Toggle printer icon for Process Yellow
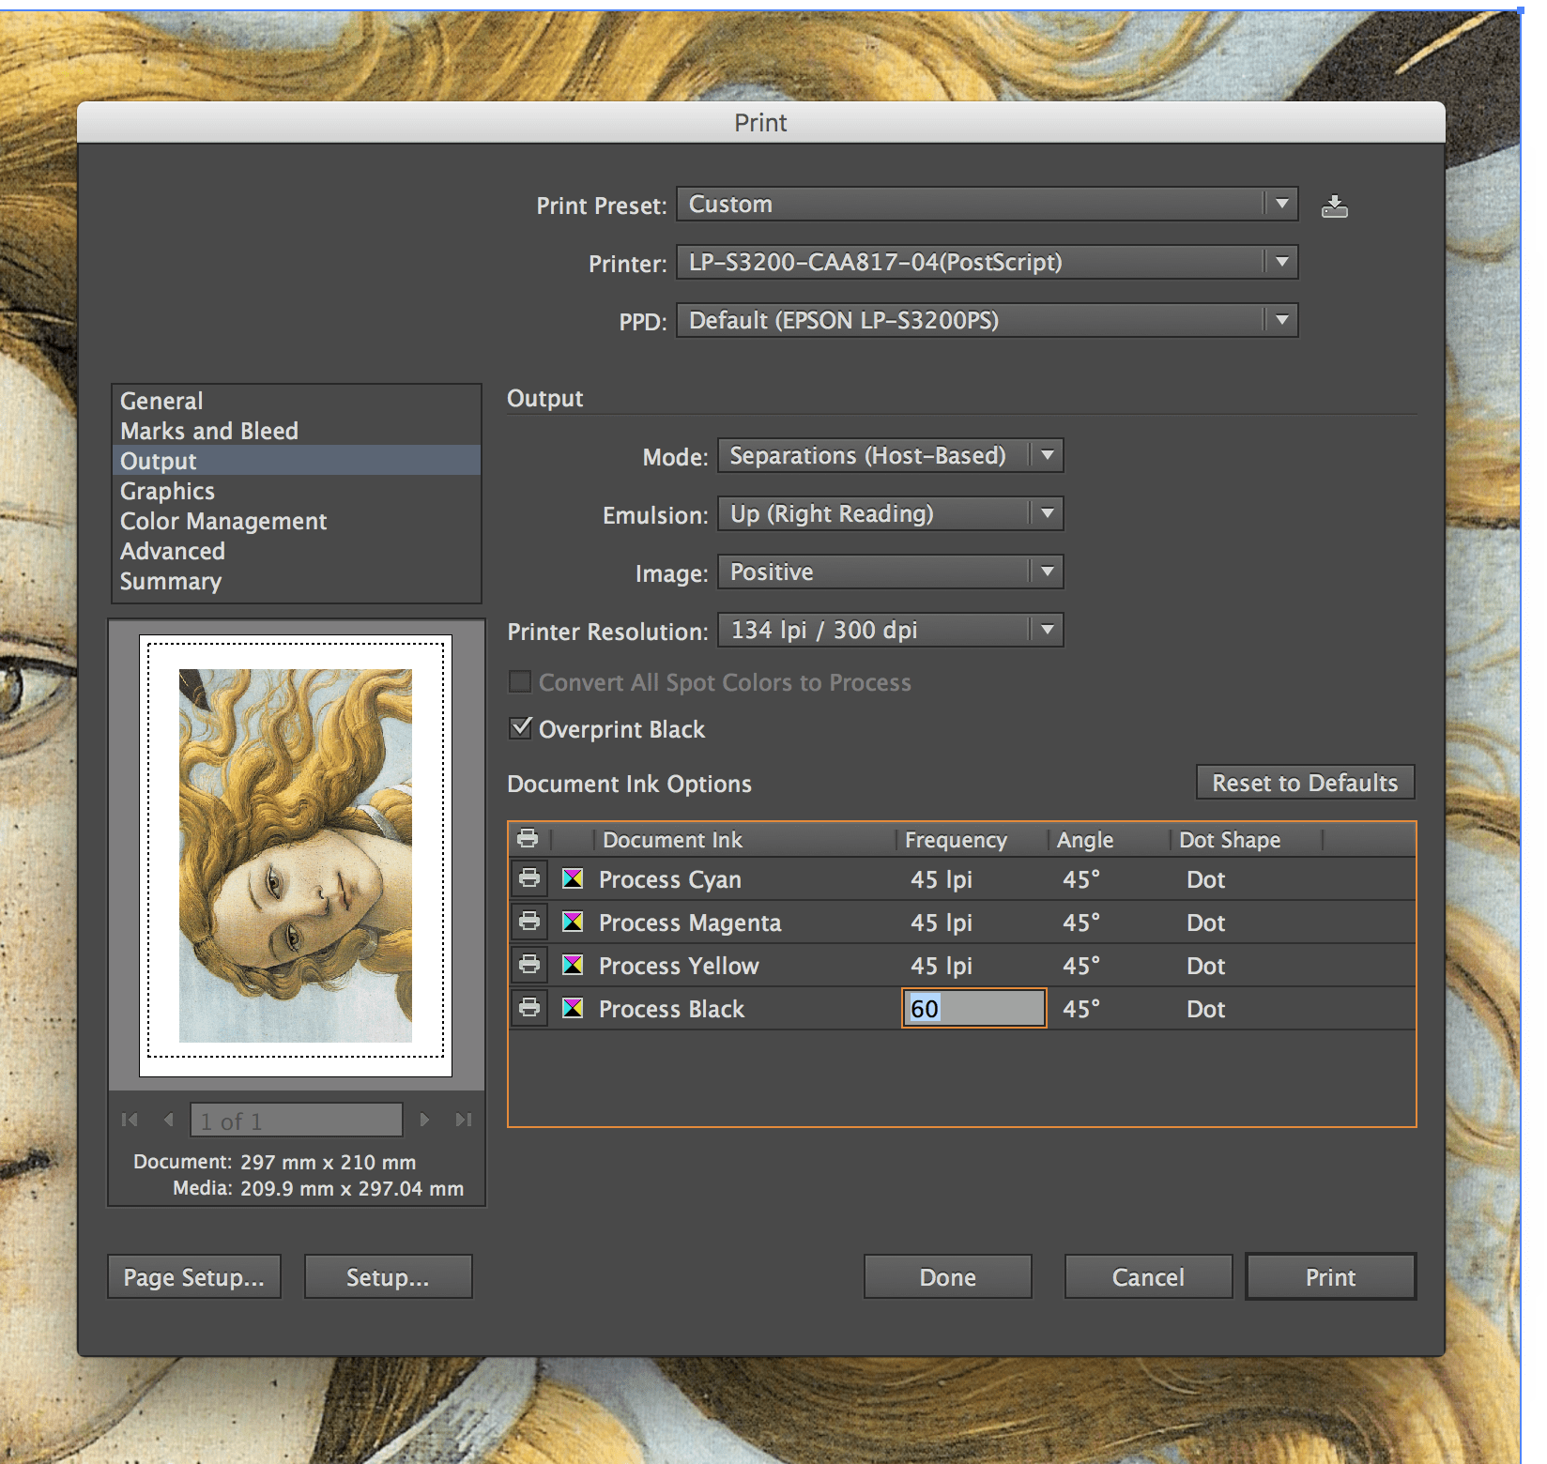Viewport: 1547px width, 1464px height. [529, 965]
